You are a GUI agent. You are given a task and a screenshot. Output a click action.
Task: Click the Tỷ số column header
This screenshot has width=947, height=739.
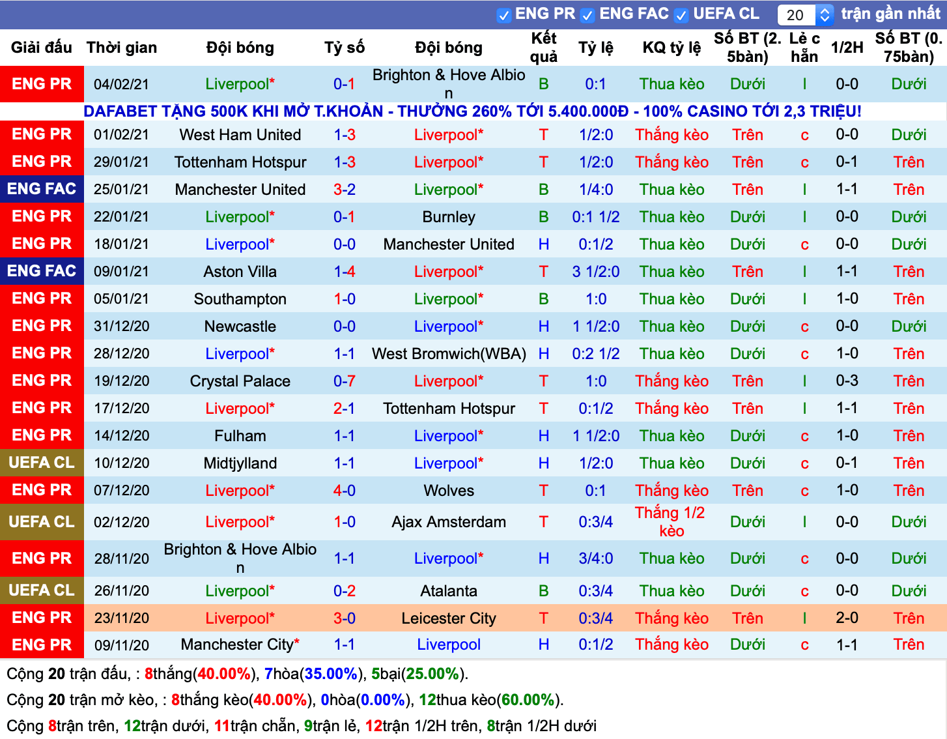(345, 48)
